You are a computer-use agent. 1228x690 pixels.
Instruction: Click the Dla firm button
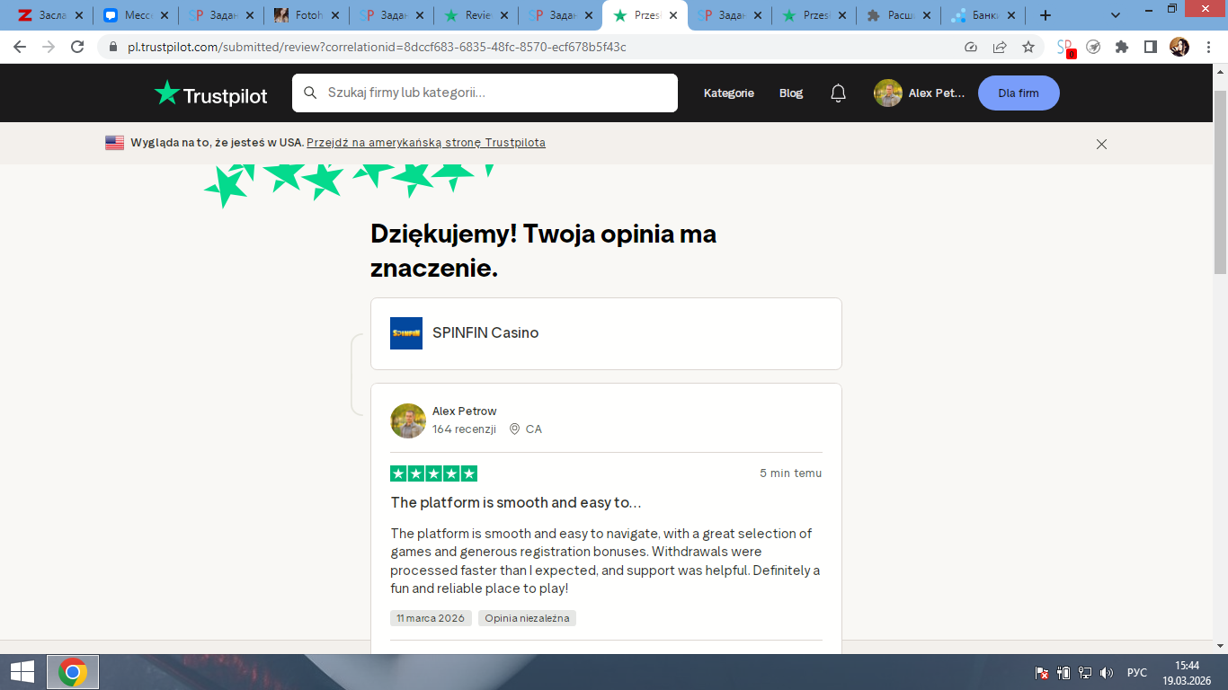tap(1018, 93)
